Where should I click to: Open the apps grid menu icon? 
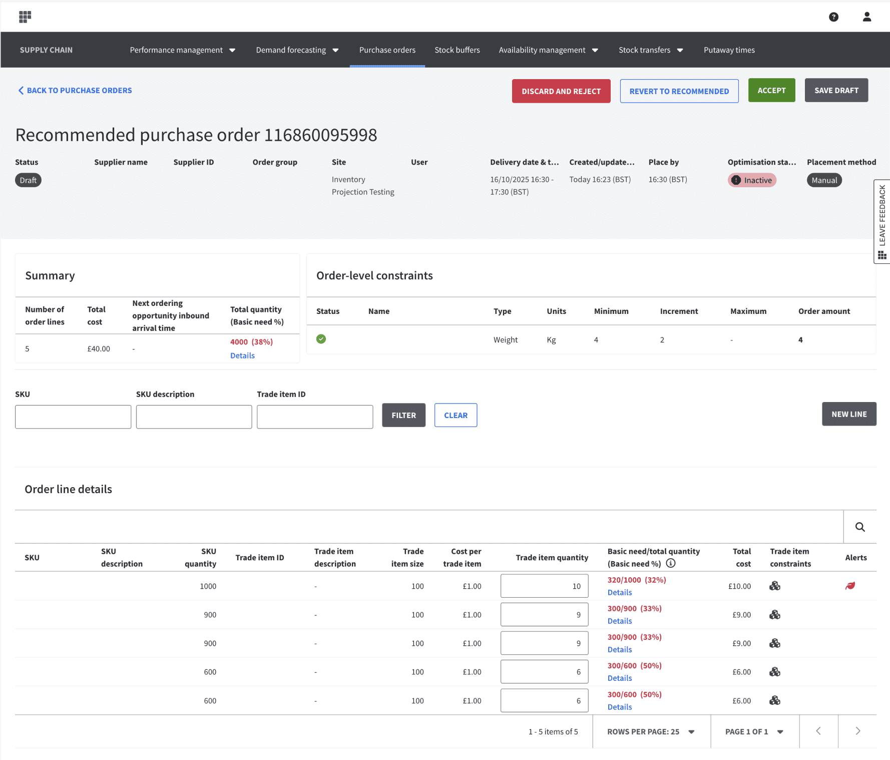25,17
